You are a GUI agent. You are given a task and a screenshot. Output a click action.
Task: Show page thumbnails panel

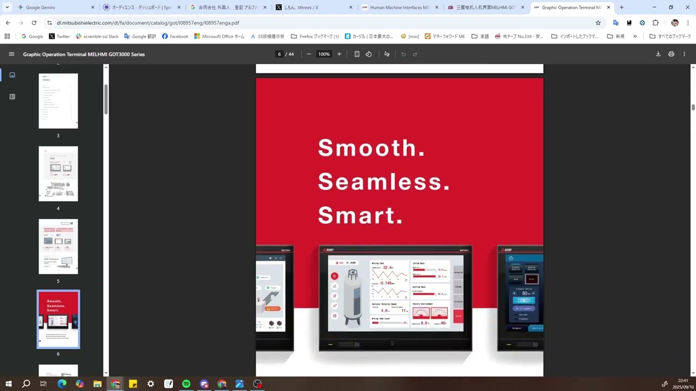tap(12, 75)
